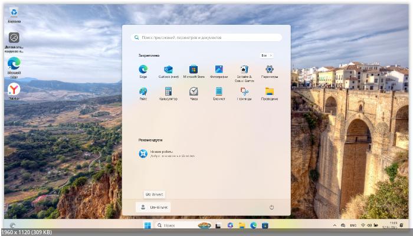
Task: Open the Часы (Clock) app
Action: click(194, 91)
